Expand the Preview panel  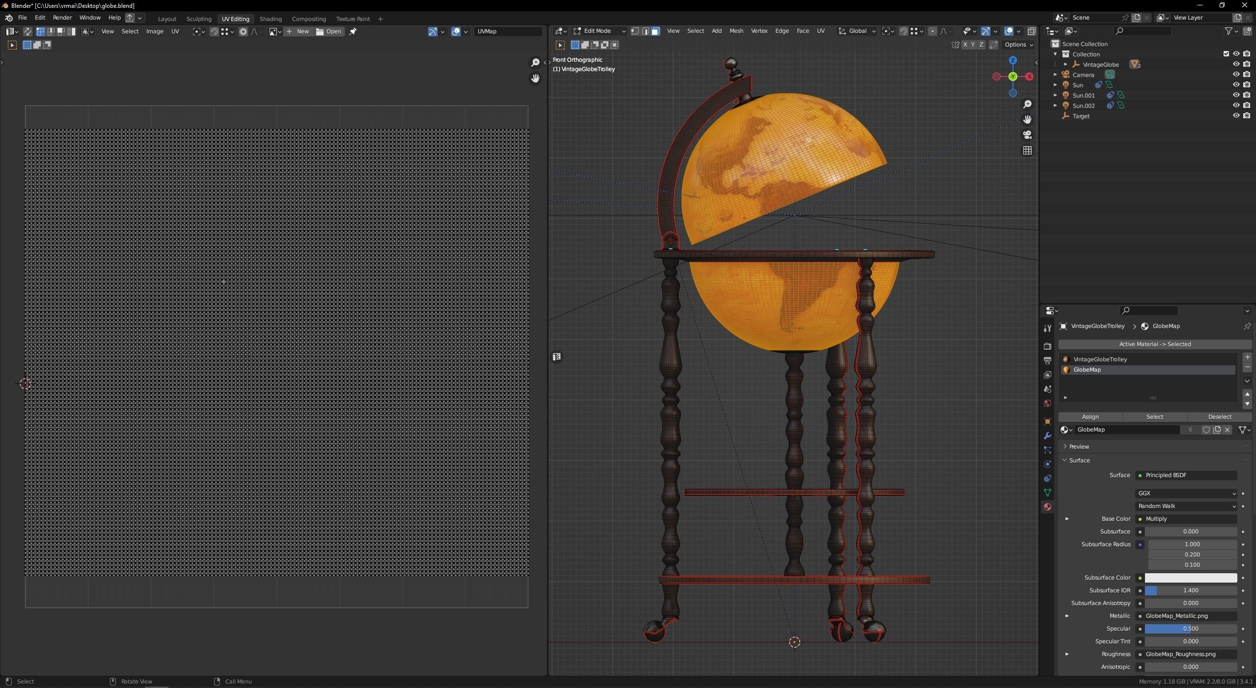[x=1079, y=447]
